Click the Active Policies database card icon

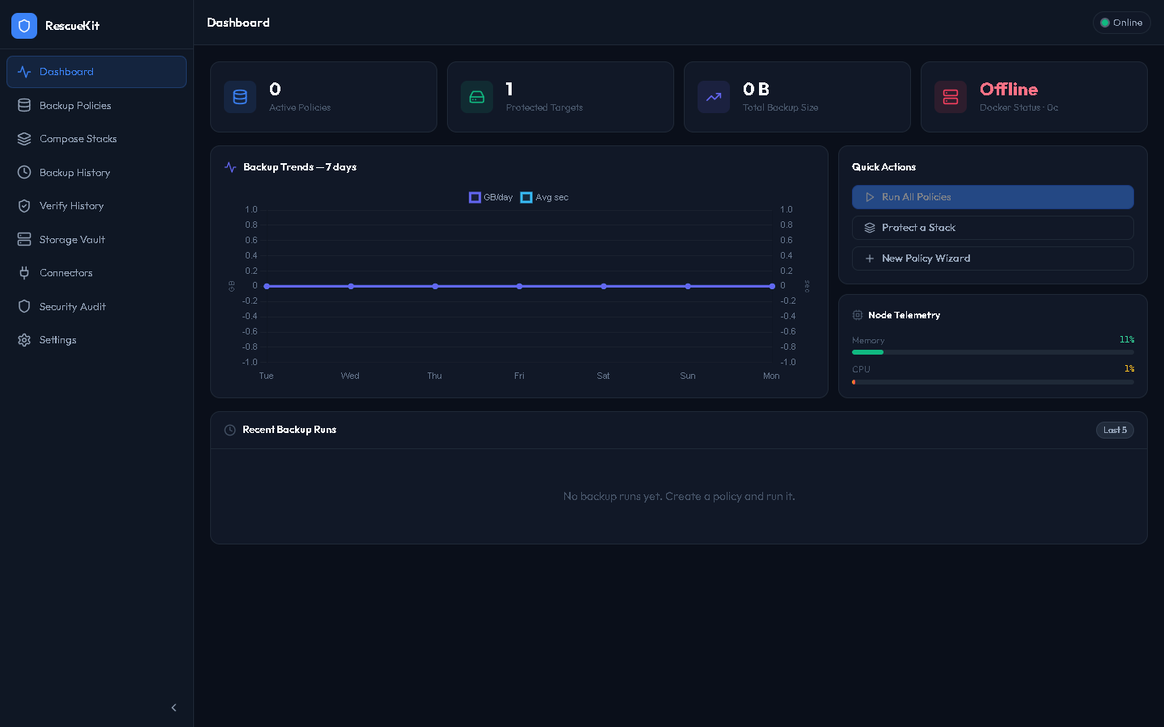tap(240, 97)
